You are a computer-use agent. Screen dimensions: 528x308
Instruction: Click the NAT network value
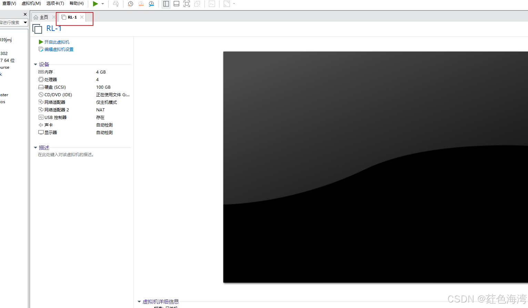click(x=100, y=110)
